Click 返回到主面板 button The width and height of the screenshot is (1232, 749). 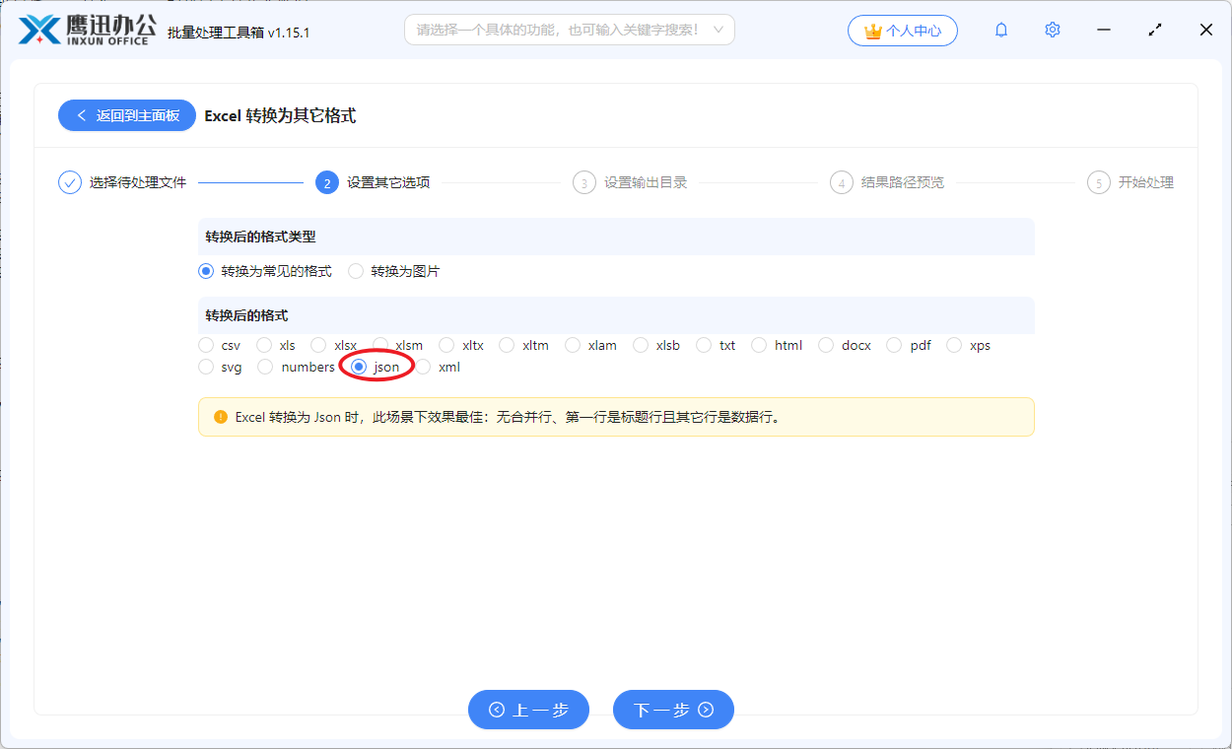coord(127,115)
